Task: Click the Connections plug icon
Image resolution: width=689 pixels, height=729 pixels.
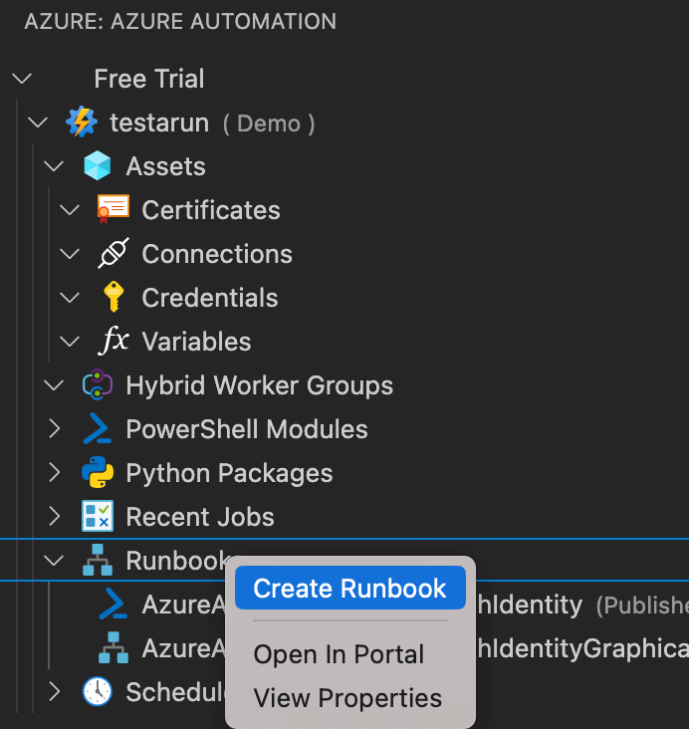Action: click(x=114, y=254)
